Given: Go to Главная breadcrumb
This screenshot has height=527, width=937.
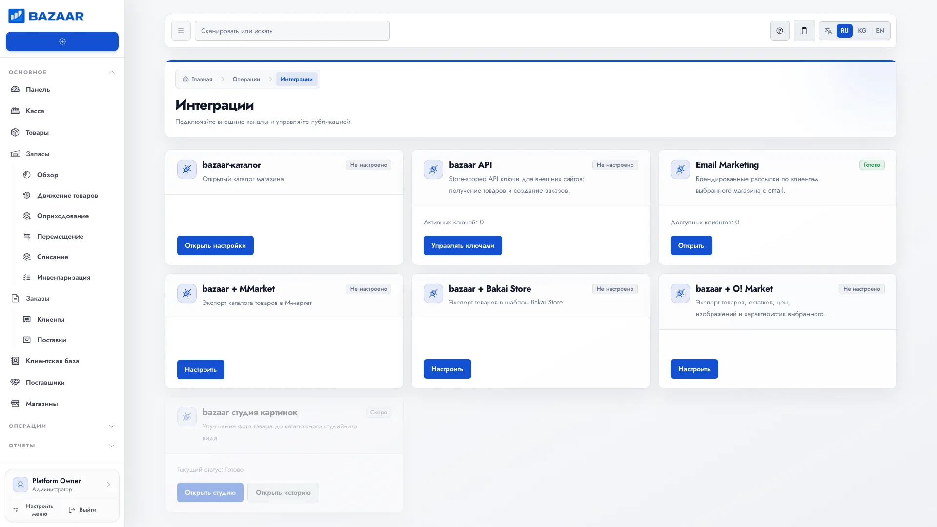Looking at the screenshot, I should (x=198, y=79).
